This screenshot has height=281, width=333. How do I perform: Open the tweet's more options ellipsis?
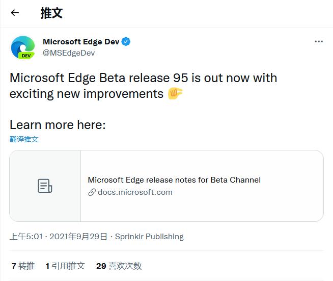click(319, 42)
